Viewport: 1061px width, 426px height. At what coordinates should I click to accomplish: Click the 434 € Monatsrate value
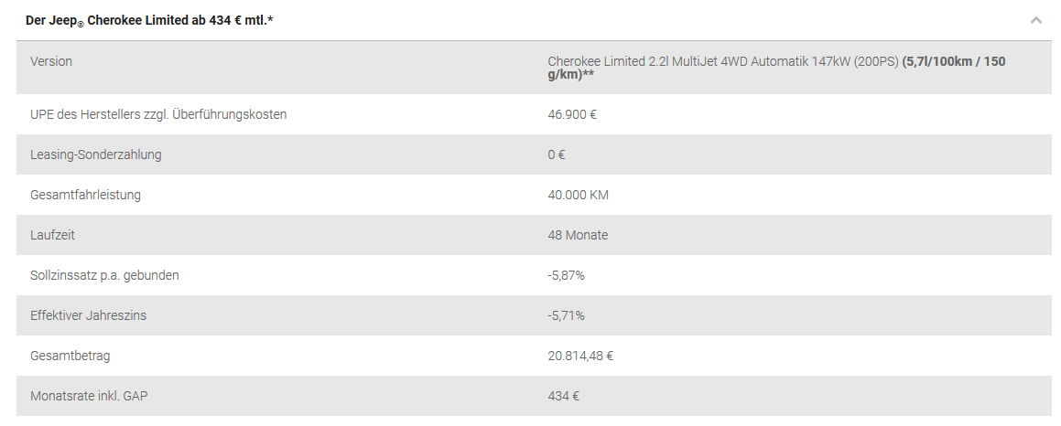563,396
